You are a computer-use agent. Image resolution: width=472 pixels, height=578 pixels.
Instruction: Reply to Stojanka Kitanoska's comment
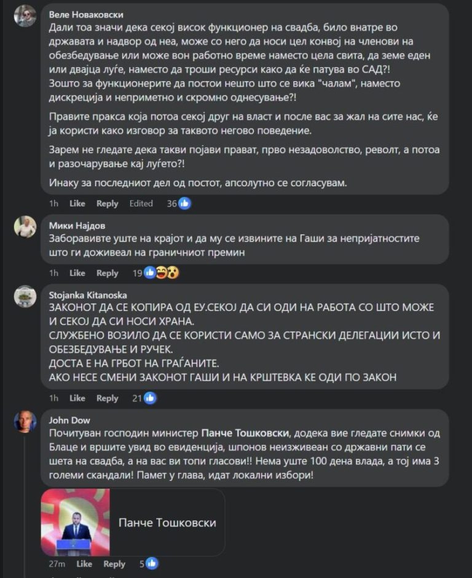107,398
